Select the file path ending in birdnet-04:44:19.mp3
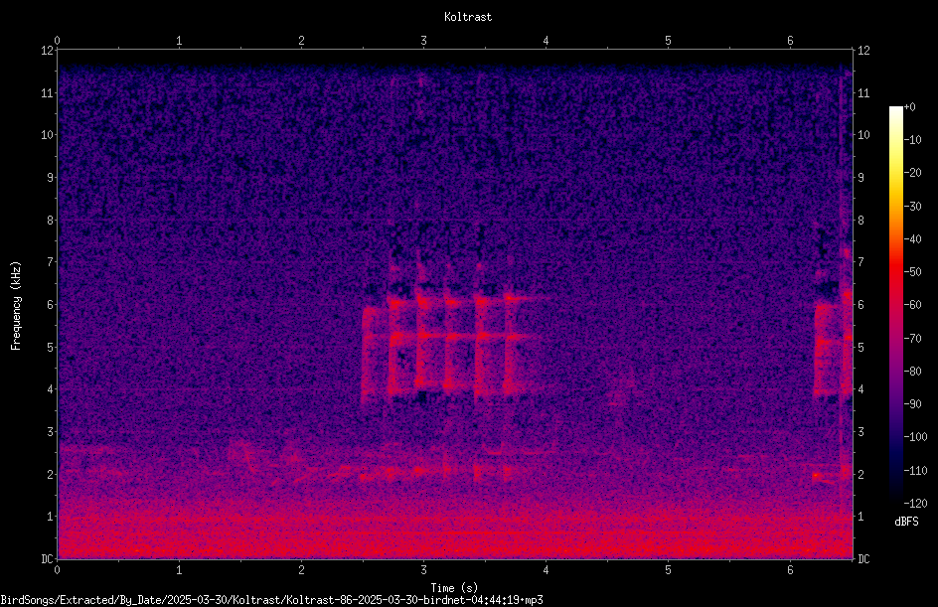The height and width of the screenshot is (607, 938). point(271,600)
